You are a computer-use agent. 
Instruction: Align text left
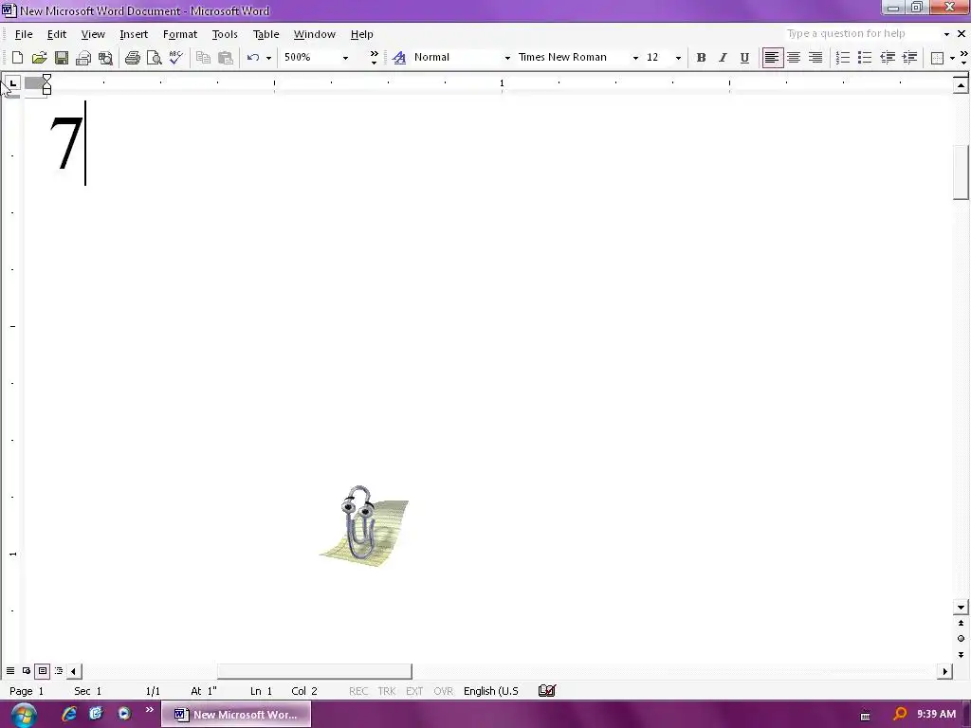point(772,58)
